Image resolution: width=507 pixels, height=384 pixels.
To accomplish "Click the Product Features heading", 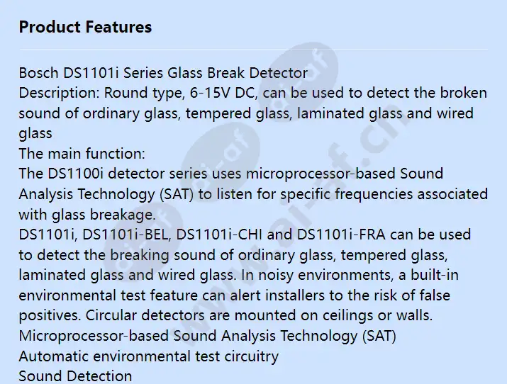I will (x=85, y=27).
